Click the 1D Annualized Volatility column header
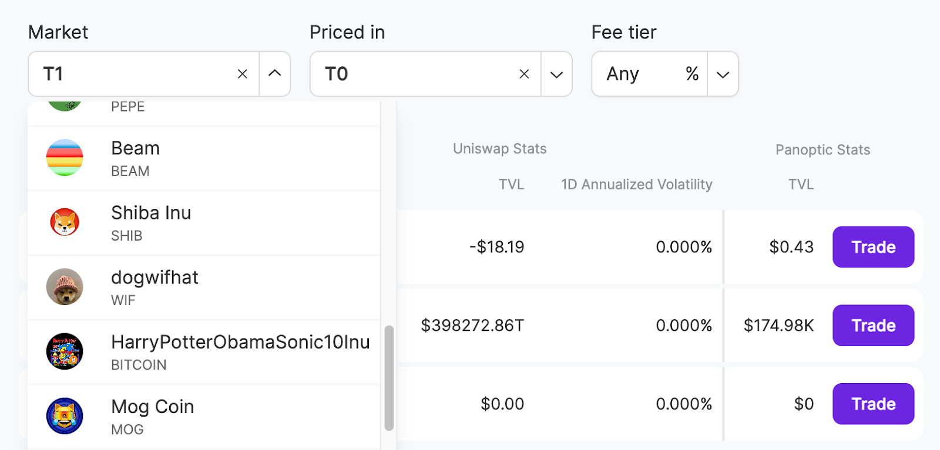This screenshot has width=940, height=450. (x=636, y=184)
